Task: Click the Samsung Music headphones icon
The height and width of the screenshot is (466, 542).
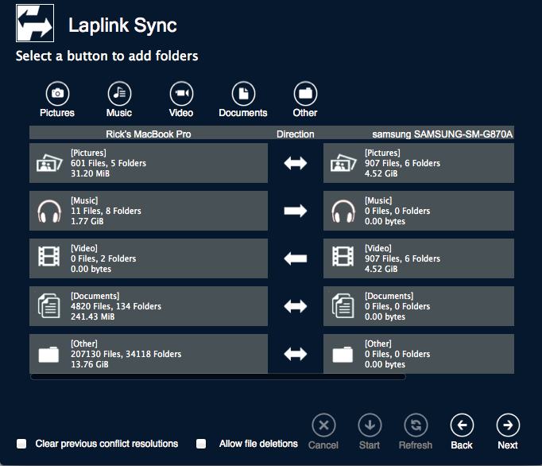Action: [343, 211]
